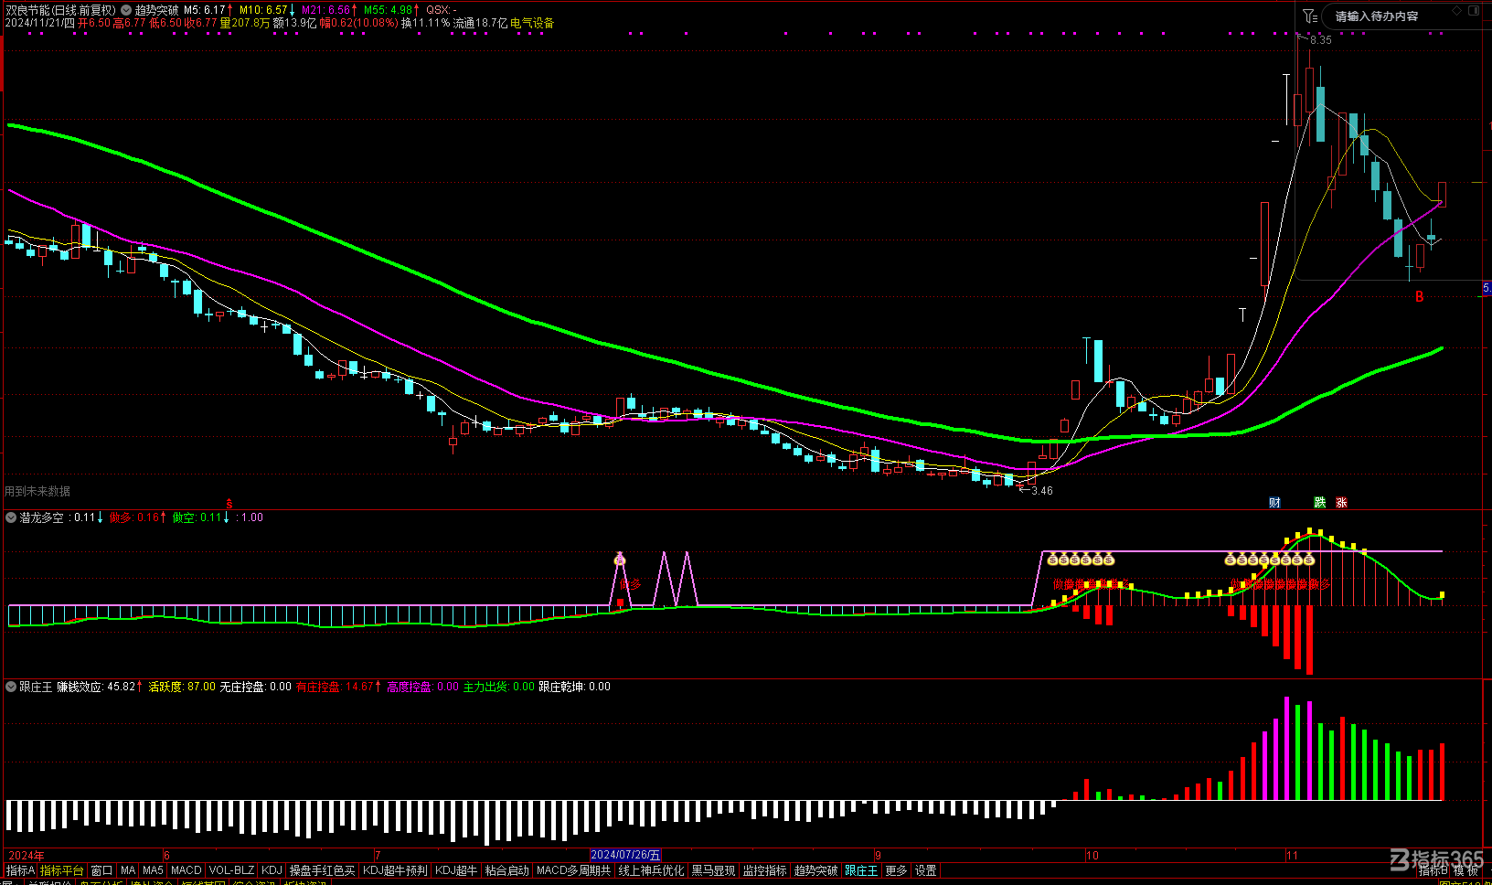Viewport: 1492px width, 885px height.
Task: Select the KDJ超牛 indicator tab
Action: coord(456,870)
